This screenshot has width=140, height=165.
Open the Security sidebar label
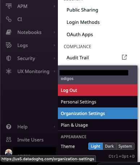(x=26, y=59)
